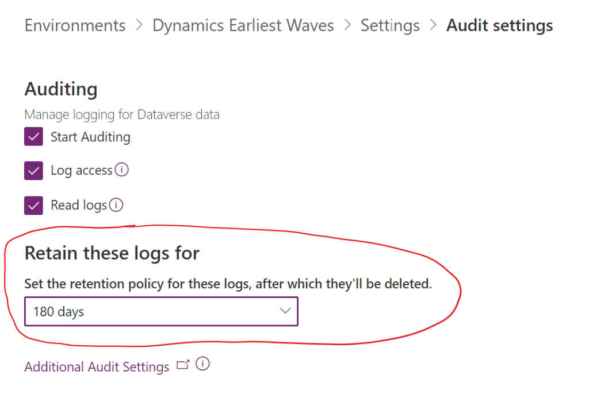Click the Start Auditing label text
589x402 pixels.
pos(90,137)
